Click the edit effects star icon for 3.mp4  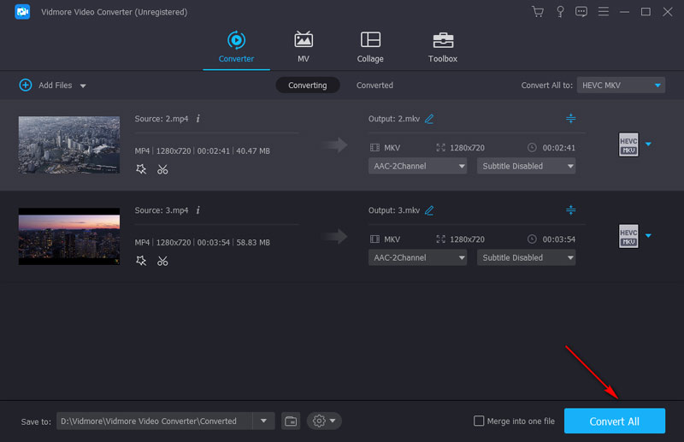point(141,261)
